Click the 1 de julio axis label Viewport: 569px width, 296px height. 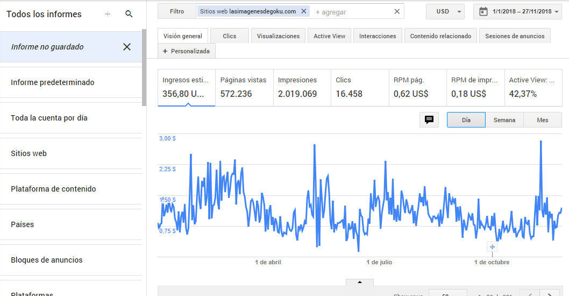[379, 262]
